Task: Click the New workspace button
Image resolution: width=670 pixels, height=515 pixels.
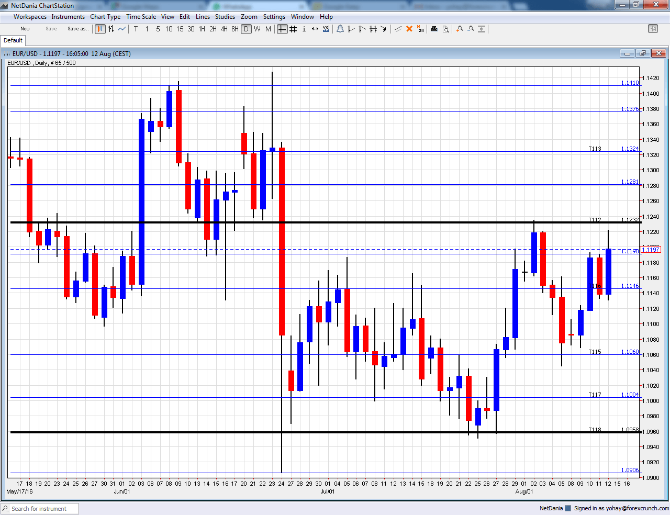Action: click(25, 29)
